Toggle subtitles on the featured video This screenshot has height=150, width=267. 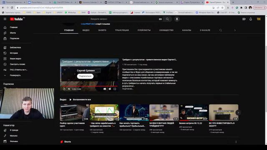click(x=105, y=89)
